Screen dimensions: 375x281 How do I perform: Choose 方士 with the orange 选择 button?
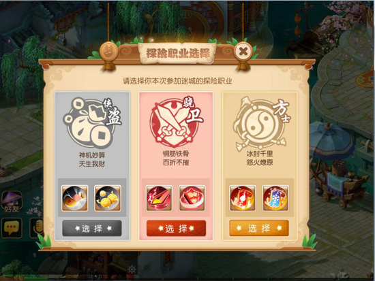(x=259, y=228)
